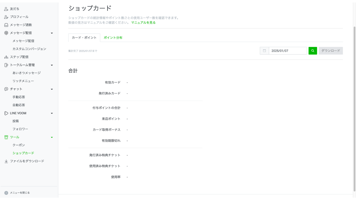
Task: Click the 付与ポイントの合計 label
Action: (x=107, y=108)
